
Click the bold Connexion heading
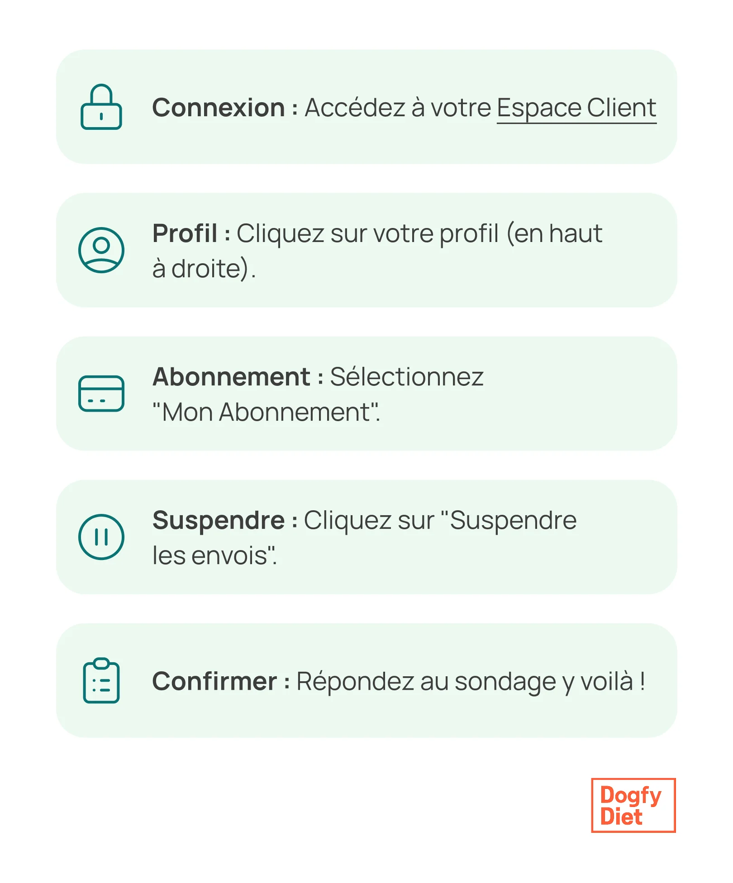219,108
